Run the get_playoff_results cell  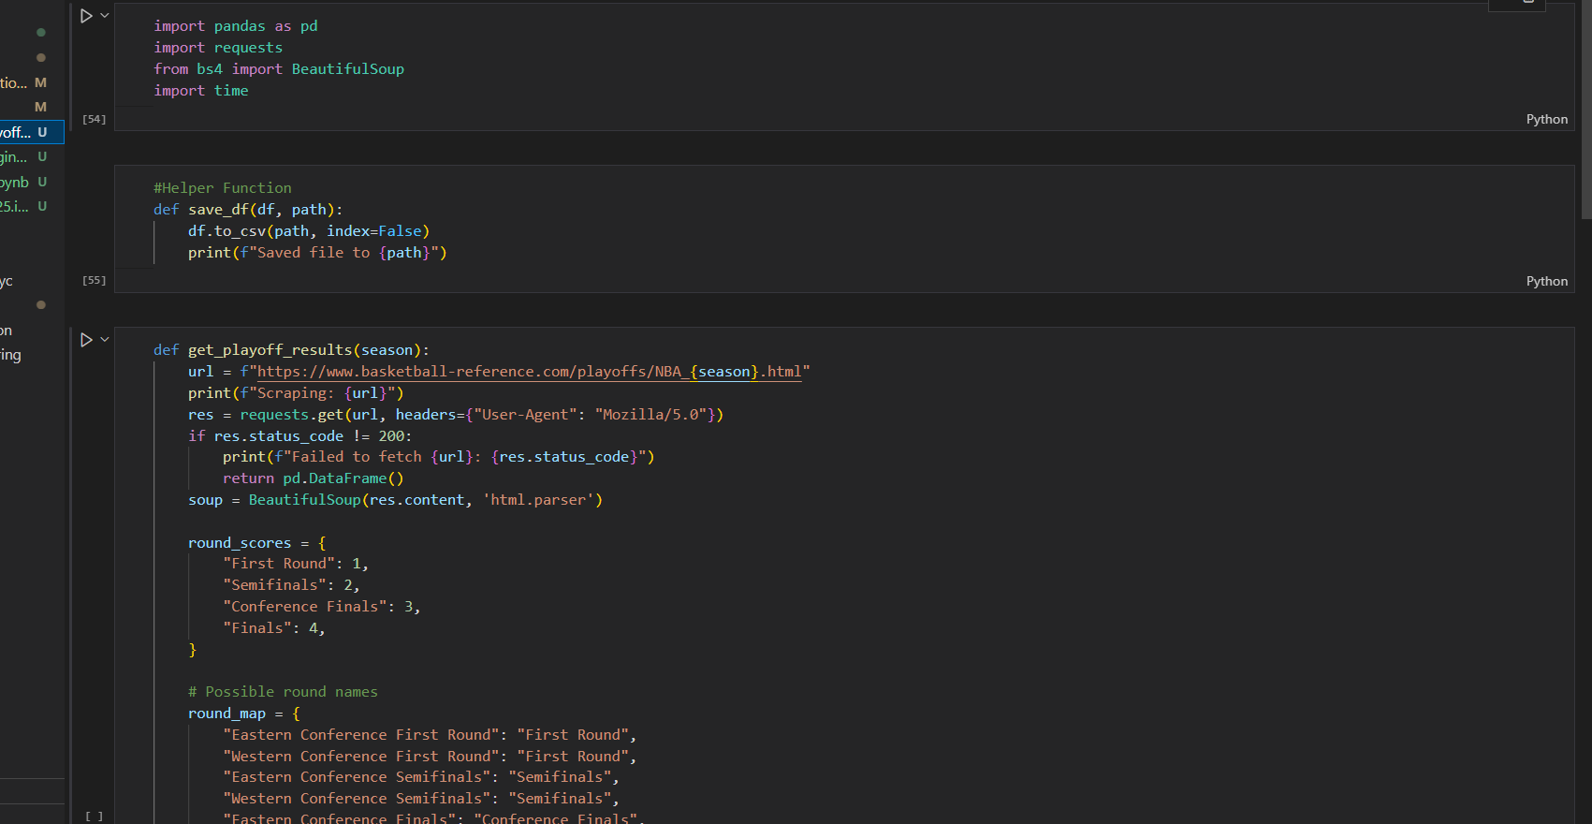(x=86, y=340)
